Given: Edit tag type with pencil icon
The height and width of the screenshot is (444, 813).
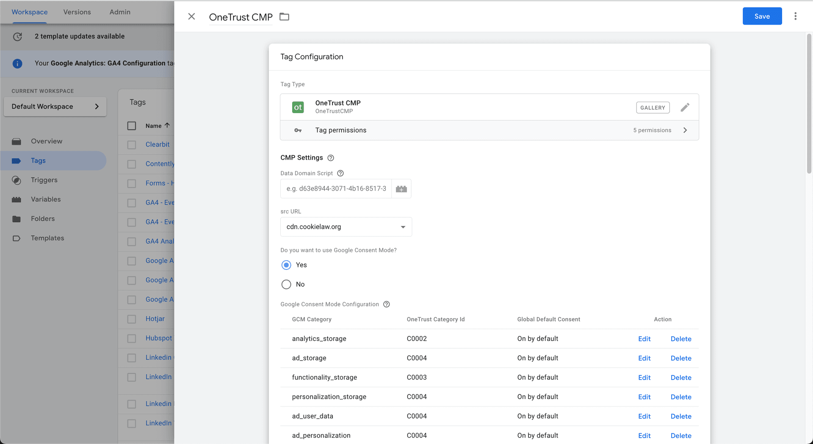Looking at the screenshot, I should (685, 108).
